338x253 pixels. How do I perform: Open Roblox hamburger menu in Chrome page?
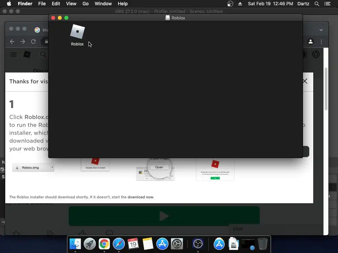(x=13, y=54)
